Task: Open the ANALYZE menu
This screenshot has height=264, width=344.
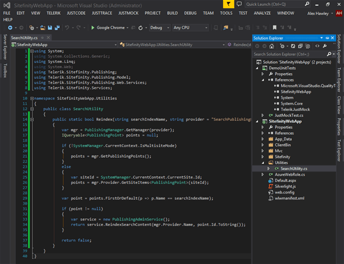Action: click(x=262, y=13)
